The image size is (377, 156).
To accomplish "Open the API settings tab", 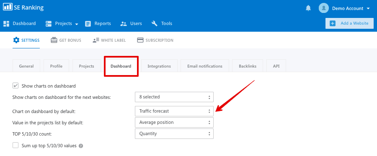I will click(276, 66).
